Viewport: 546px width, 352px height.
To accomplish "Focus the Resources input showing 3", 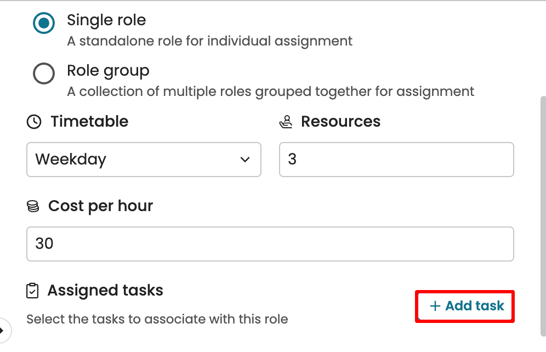I will (x=396, y=160).
